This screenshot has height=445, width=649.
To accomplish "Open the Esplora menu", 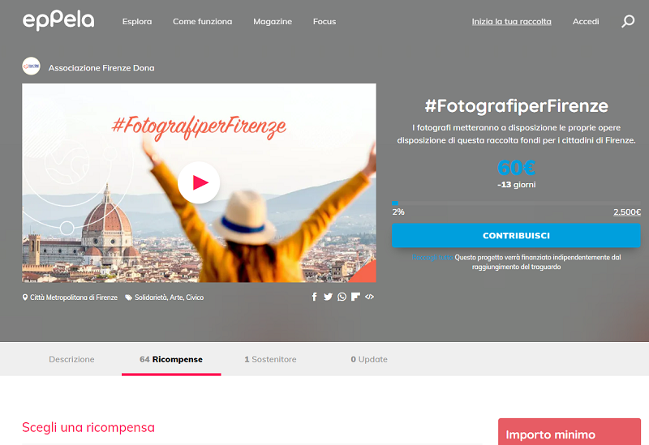I will pyautogui.click(x=137, y=22).
